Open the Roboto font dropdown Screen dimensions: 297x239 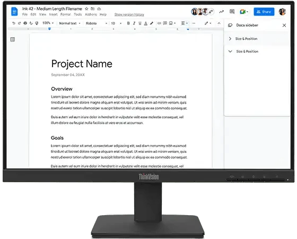tap(97, 23)
